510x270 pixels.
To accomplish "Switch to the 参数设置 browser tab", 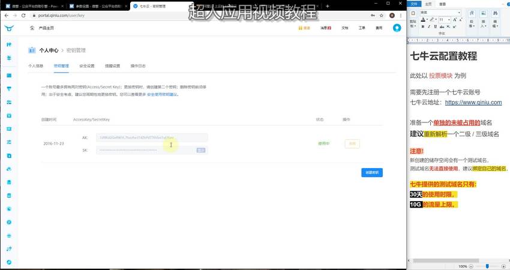I will [98, 6].
